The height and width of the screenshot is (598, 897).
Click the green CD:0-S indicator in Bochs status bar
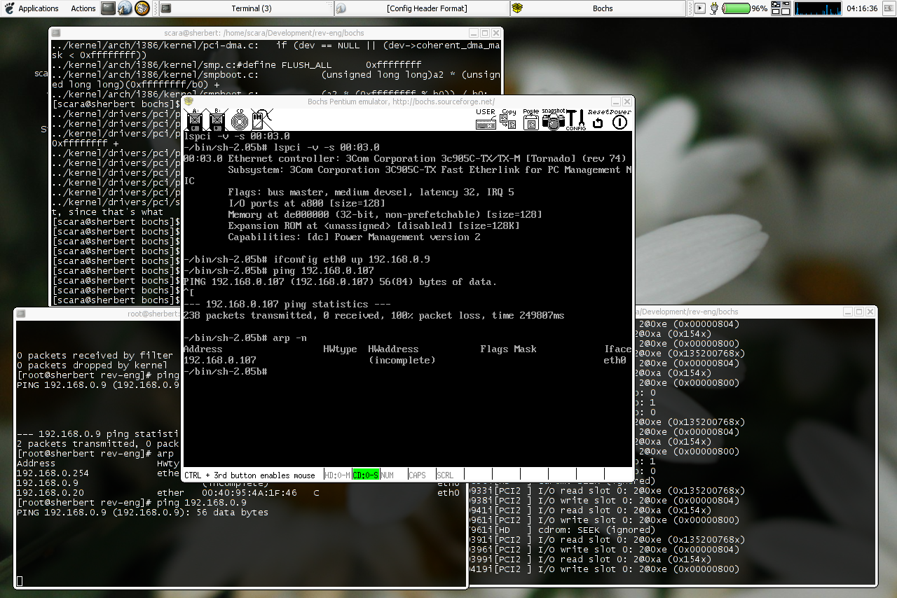pyautogui.click(x=366, y=475)
